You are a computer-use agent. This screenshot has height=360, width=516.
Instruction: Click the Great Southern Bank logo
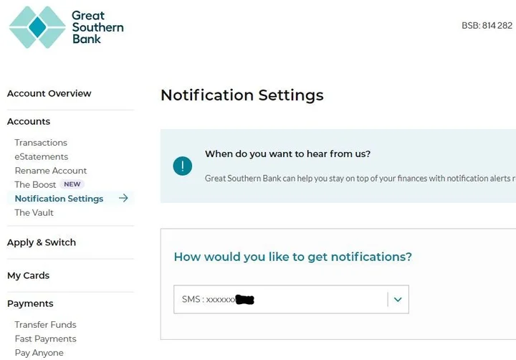tap(66, 27)
